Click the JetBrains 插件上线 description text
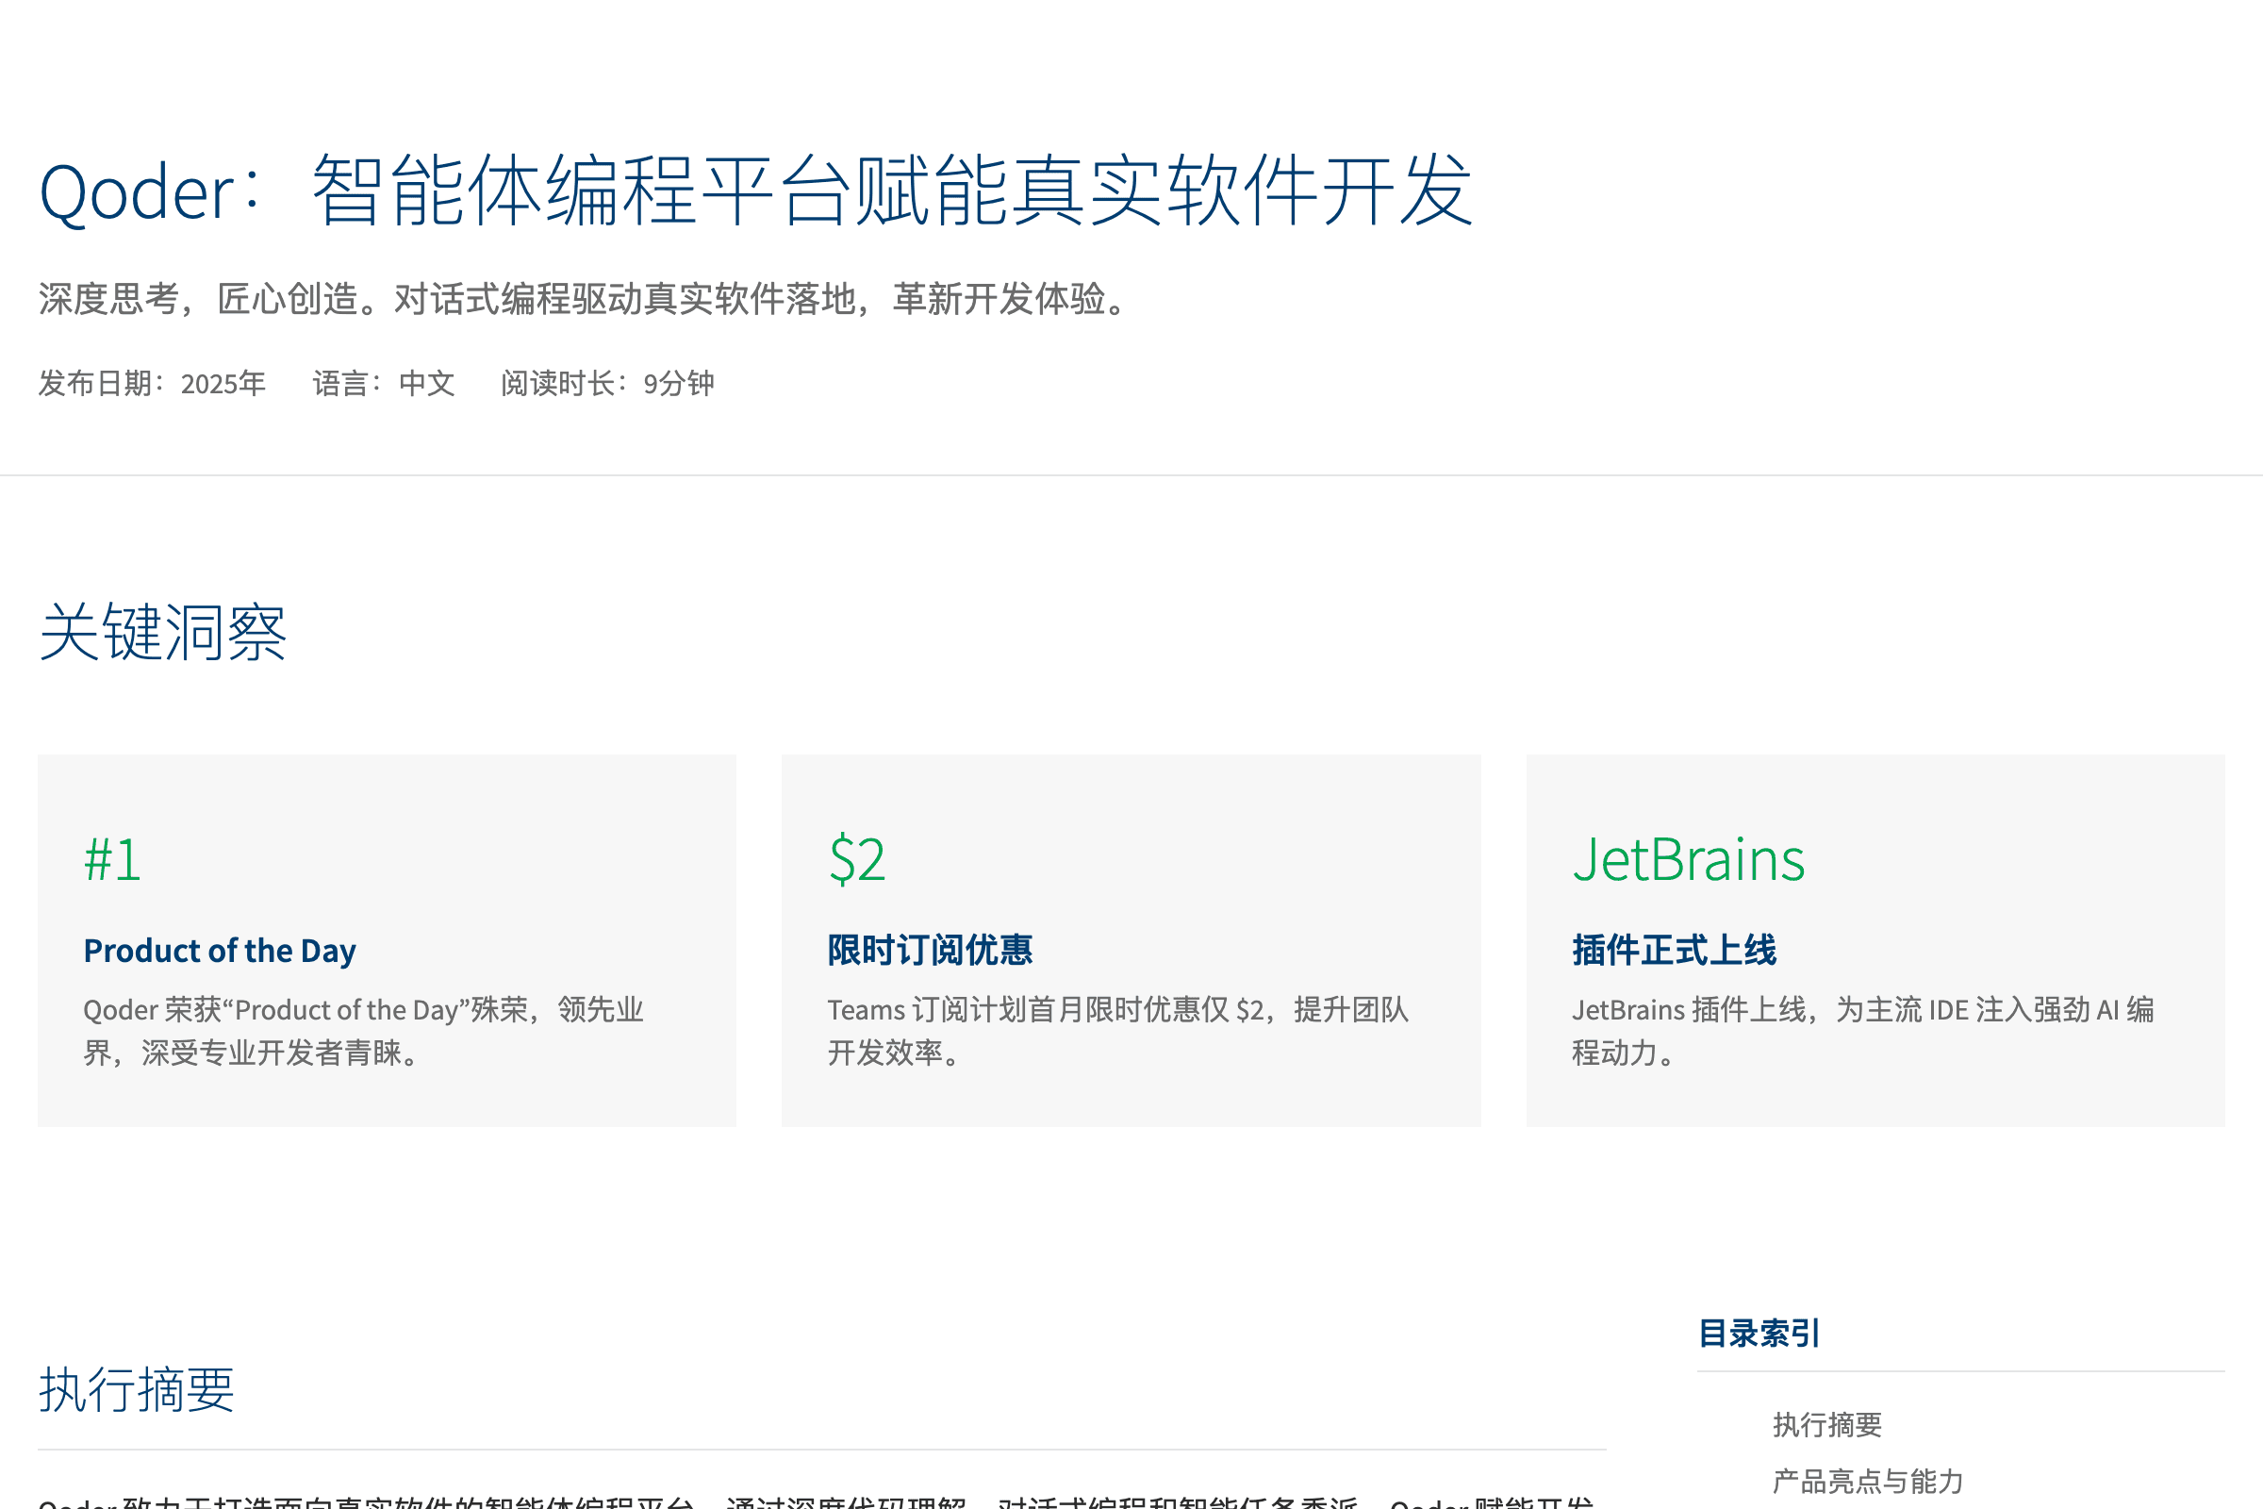The image size is (2263, 1509). click(x=1861, y=1031)
